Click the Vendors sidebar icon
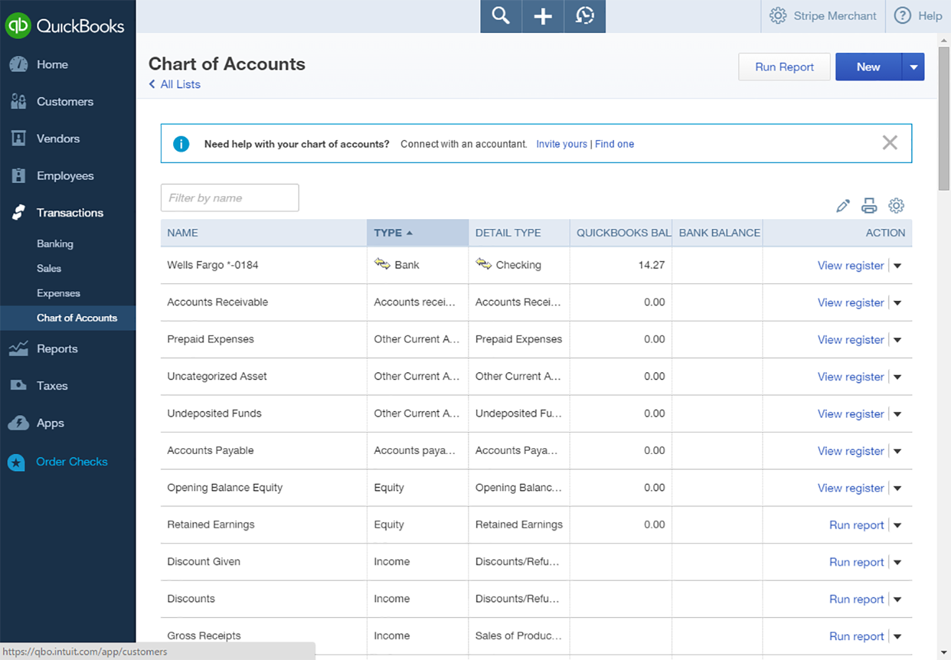 [18, 139]
